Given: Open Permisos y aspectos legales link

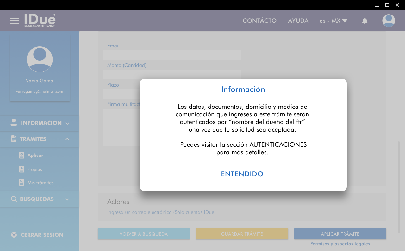Looking at the screenshot, I should click(x=340, y=244).
